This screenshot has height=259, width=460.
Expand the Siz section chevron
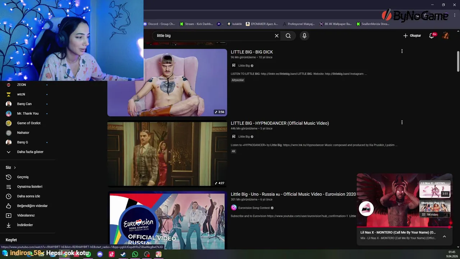[15, 168]
